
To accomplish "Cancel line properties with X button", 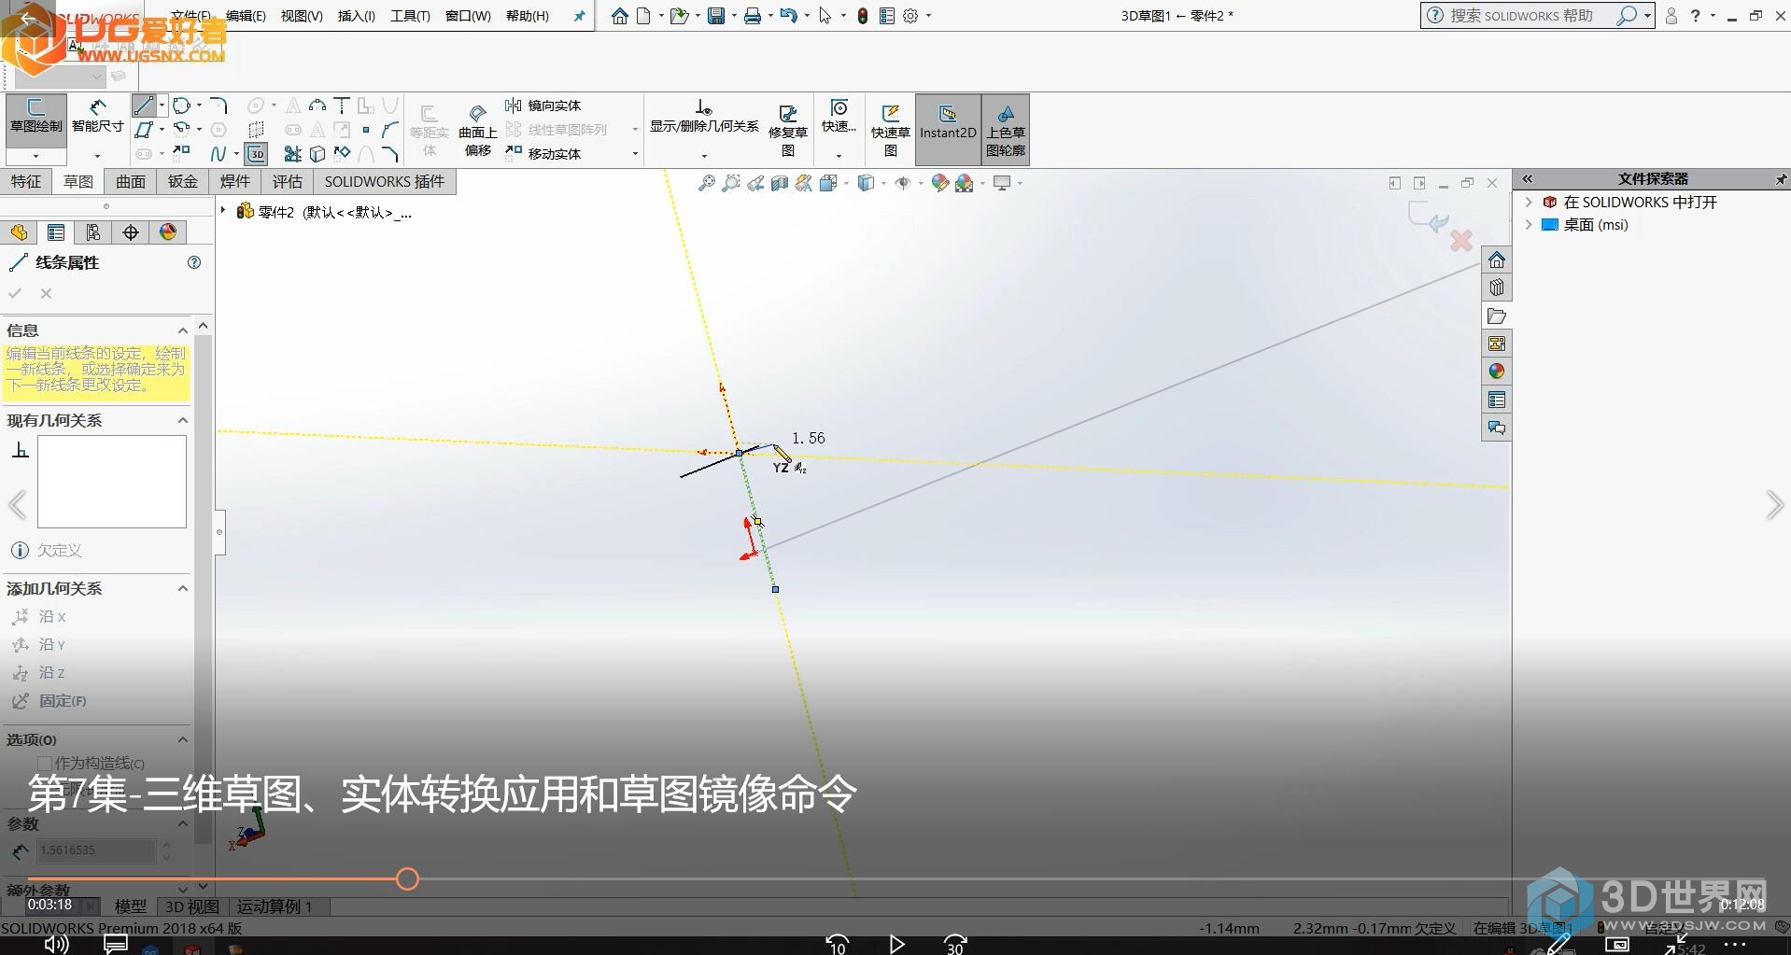I will (x=46, y=293).
